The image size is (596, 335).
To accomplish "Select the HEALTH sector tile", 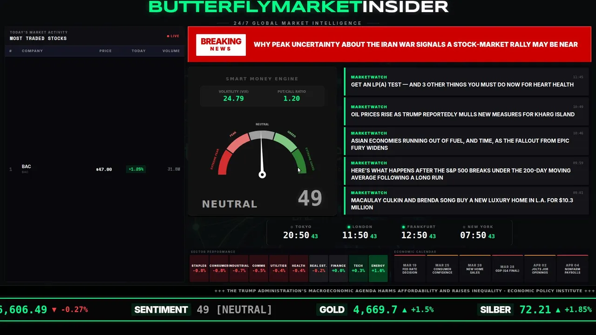I will click(x=298, y=268).
